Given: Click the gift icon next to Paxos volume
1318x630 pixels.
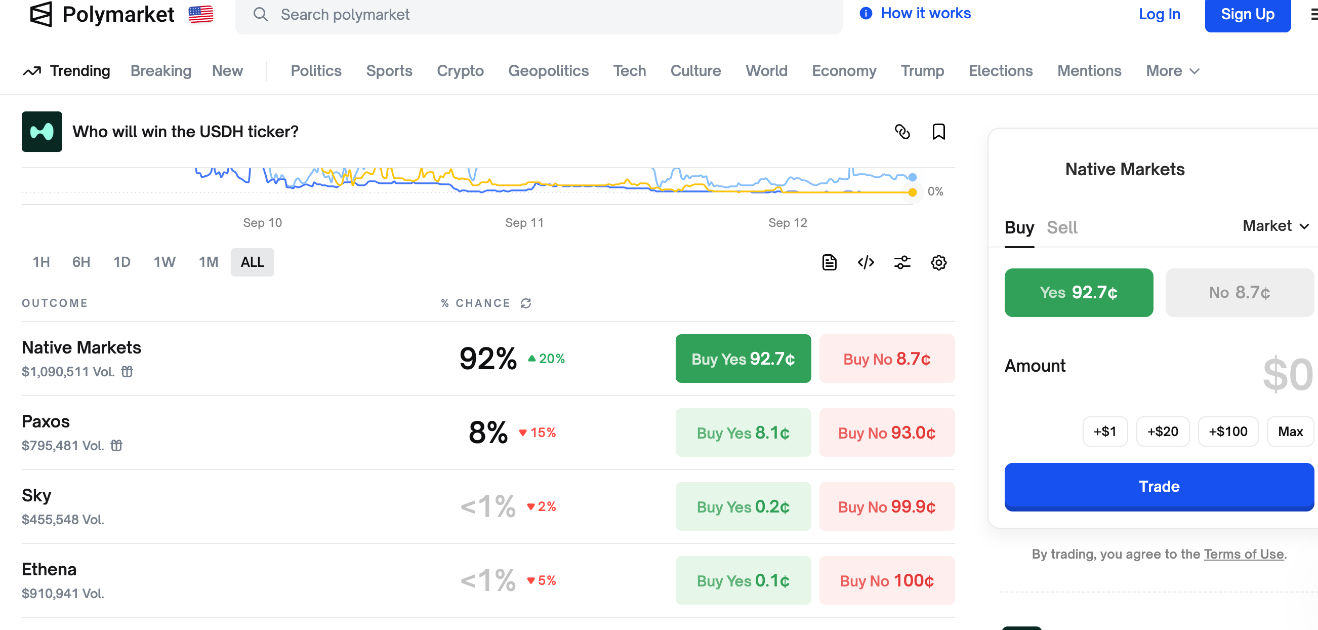Looking at the screenshot, I should pos(116,445).
